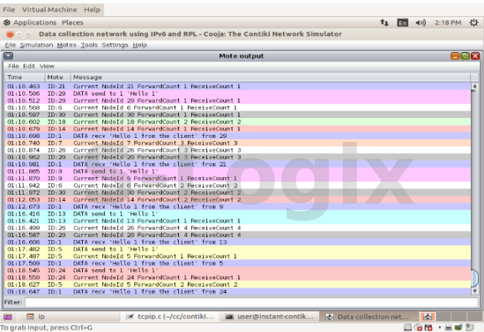The image size is (484, 332).
Task: Open the VM player Help menu
Action: coord(92,9)
